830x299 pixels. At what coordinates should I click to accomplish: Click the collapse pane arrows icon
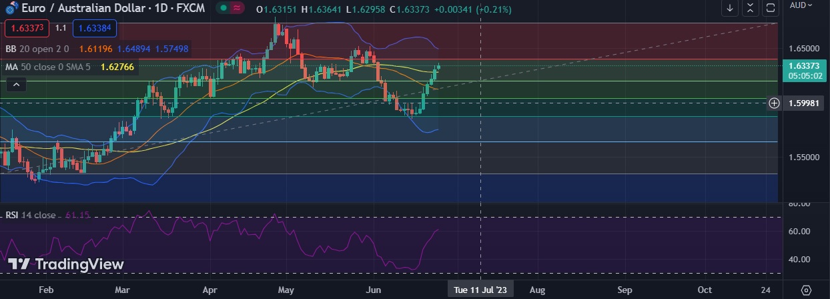(x=751, y=8)
